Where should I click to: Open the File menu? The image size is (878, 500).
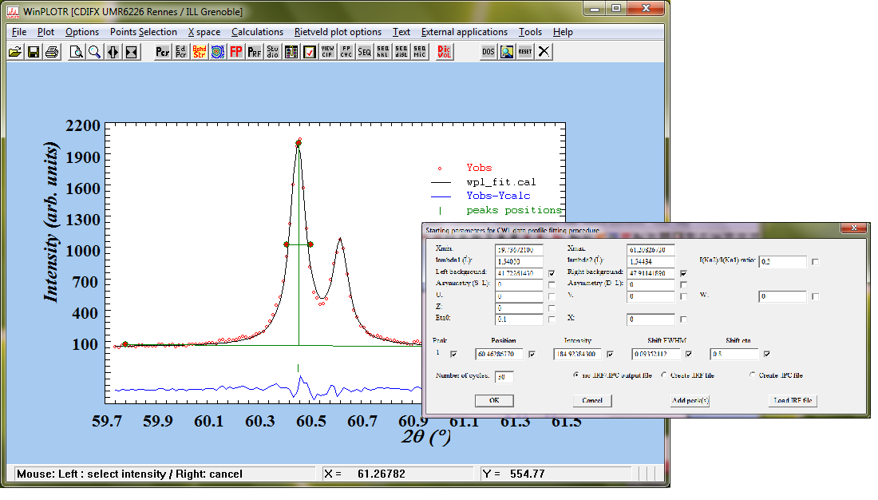[19, 32]
